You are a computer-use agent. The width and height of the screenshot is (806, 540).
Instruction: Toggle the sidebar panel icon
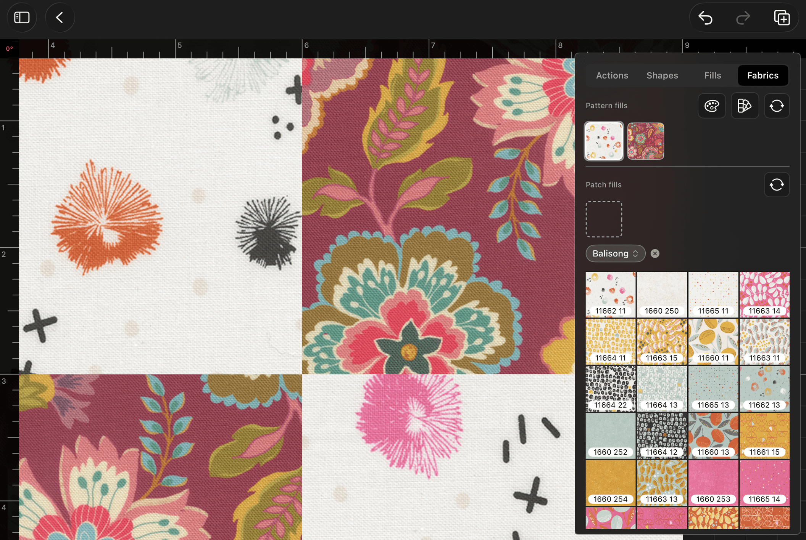22,18
